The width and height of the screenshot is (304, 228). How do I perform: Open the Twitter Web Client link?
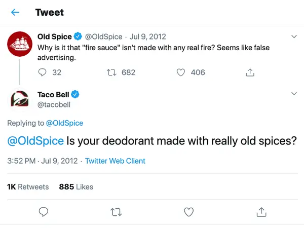point(115,161)
